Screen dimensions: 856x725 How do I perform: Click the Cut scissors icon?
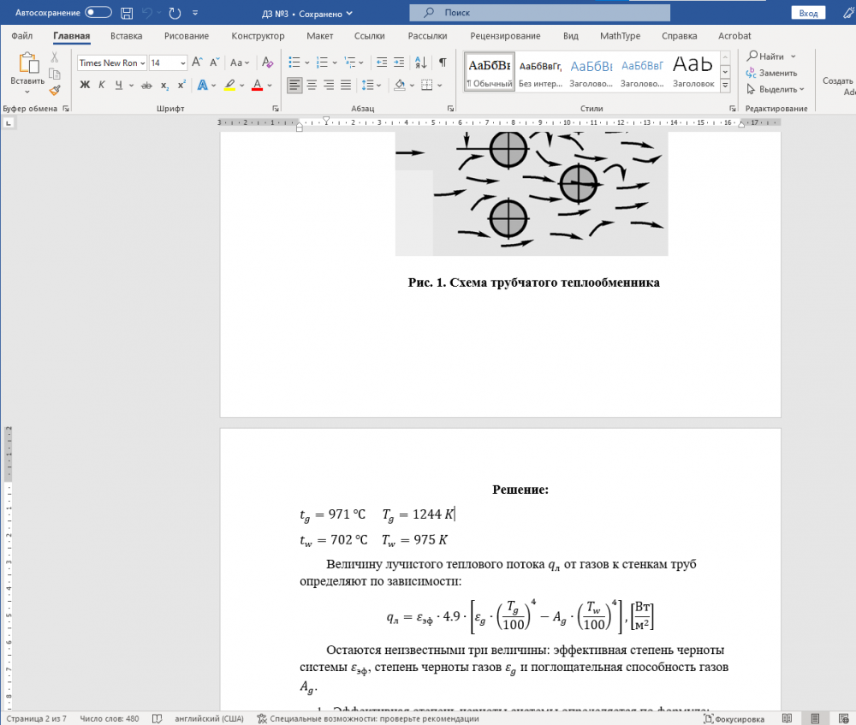(55, 56)
